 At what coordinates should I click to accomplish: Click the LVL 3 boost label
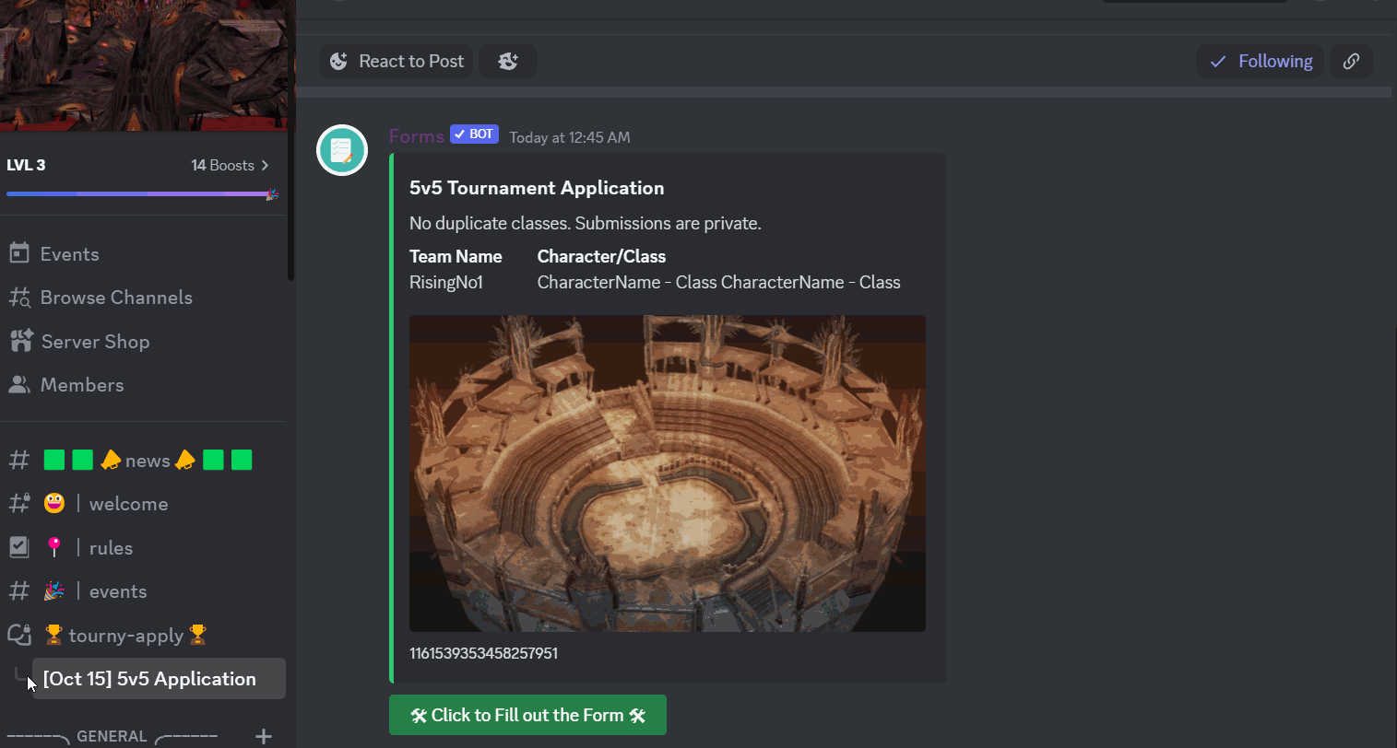(26, 165)
